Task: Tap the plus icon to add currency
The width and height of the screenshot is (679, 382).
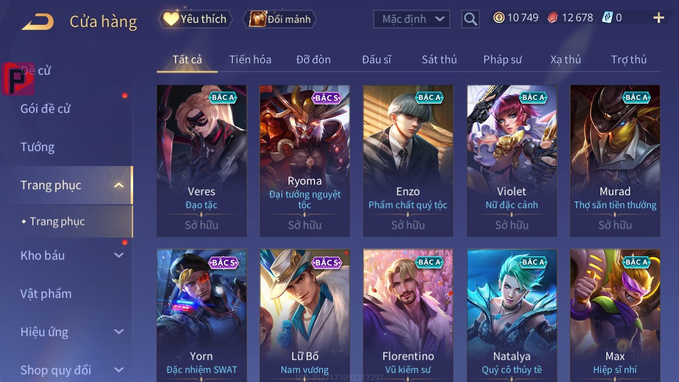Action: [658, 19]
